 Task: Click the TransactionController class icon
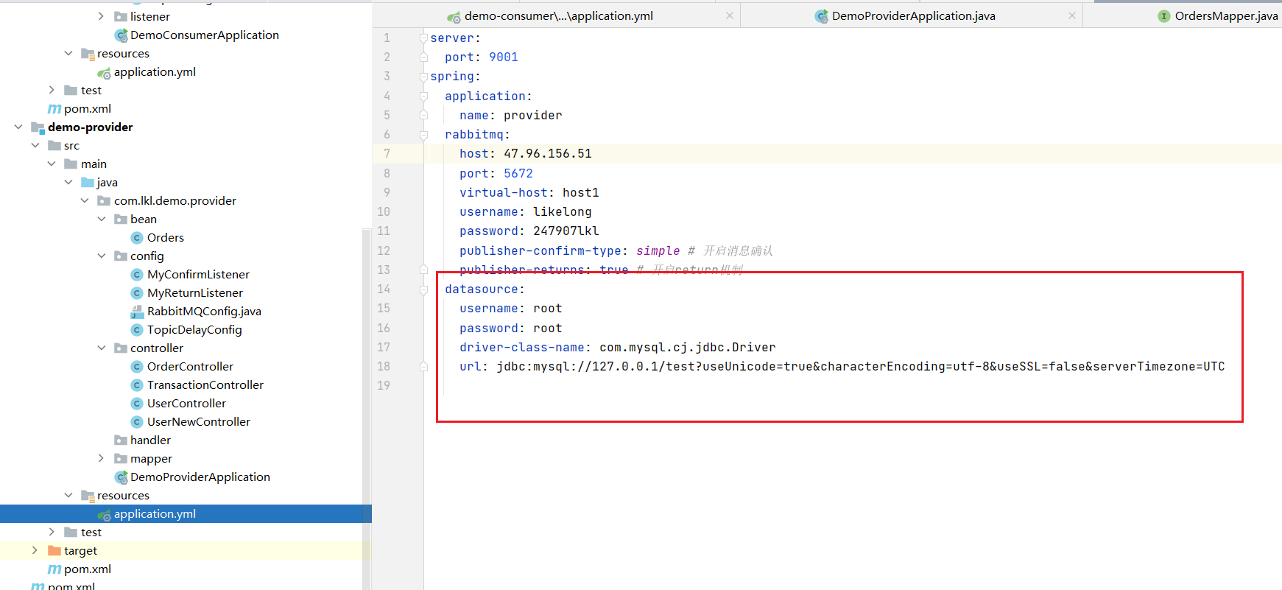click(137, 385)
